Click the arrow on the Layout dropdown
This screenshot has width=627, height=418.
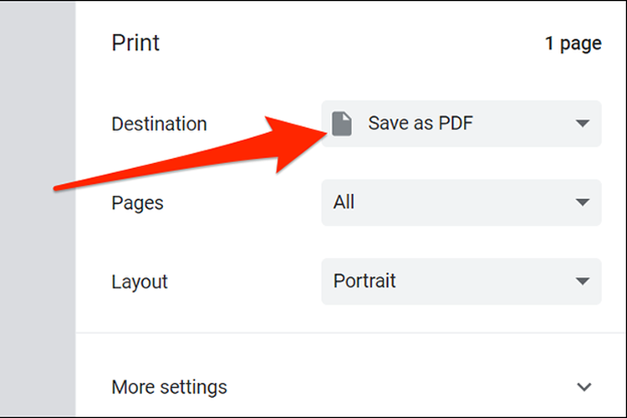[x=582, y=281]
